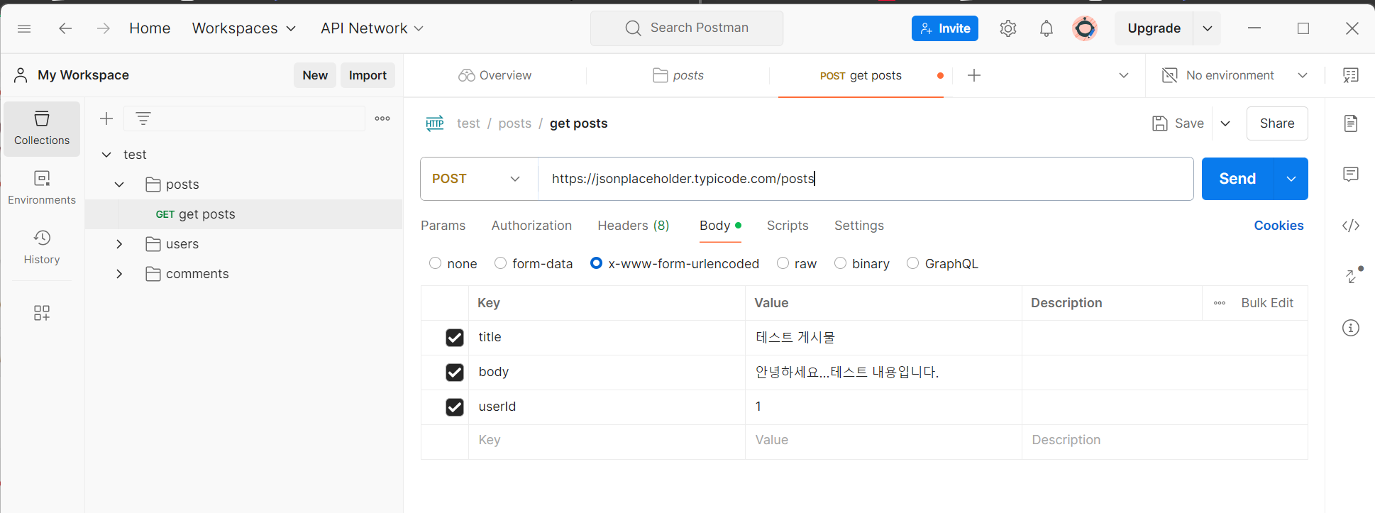The width and height of the screenshot is (1375, 513).
Task: Click the Search Postman field
Action: (687, 28)
